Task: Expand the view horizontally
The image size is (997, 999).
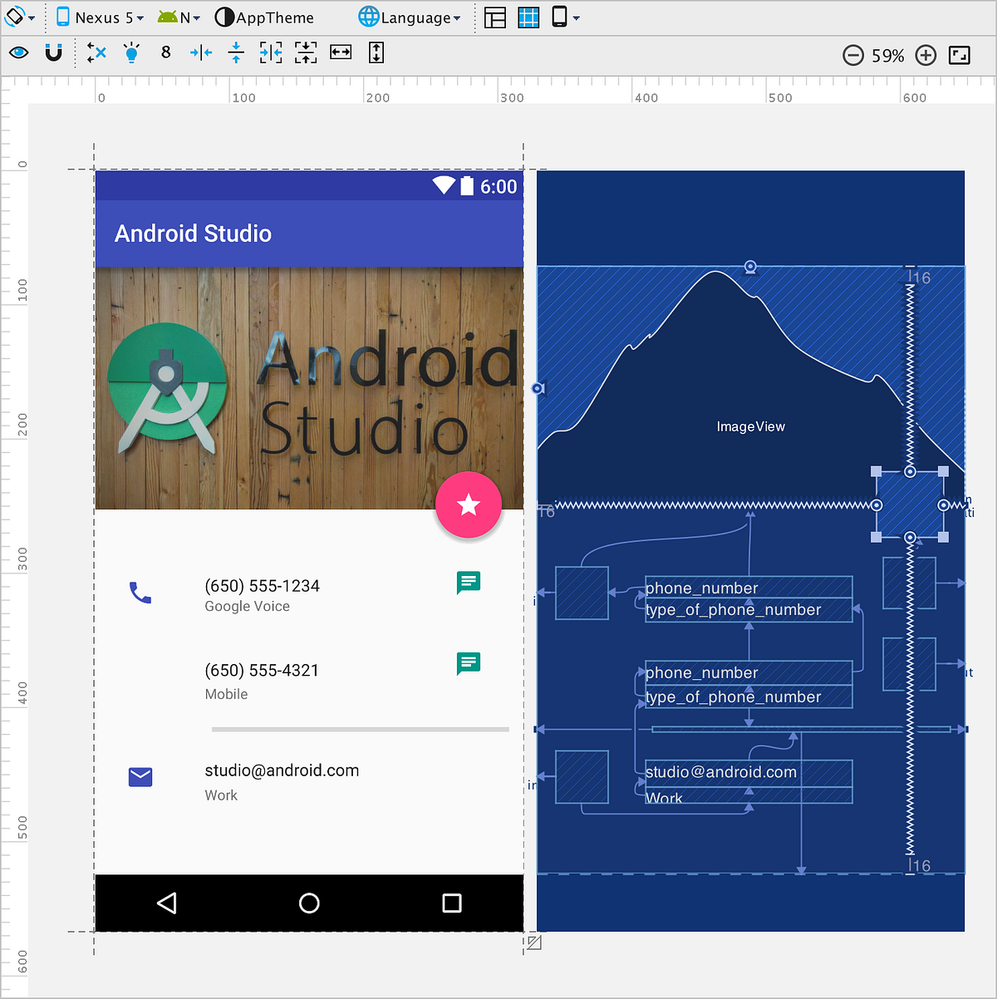Action: (340, 52)
